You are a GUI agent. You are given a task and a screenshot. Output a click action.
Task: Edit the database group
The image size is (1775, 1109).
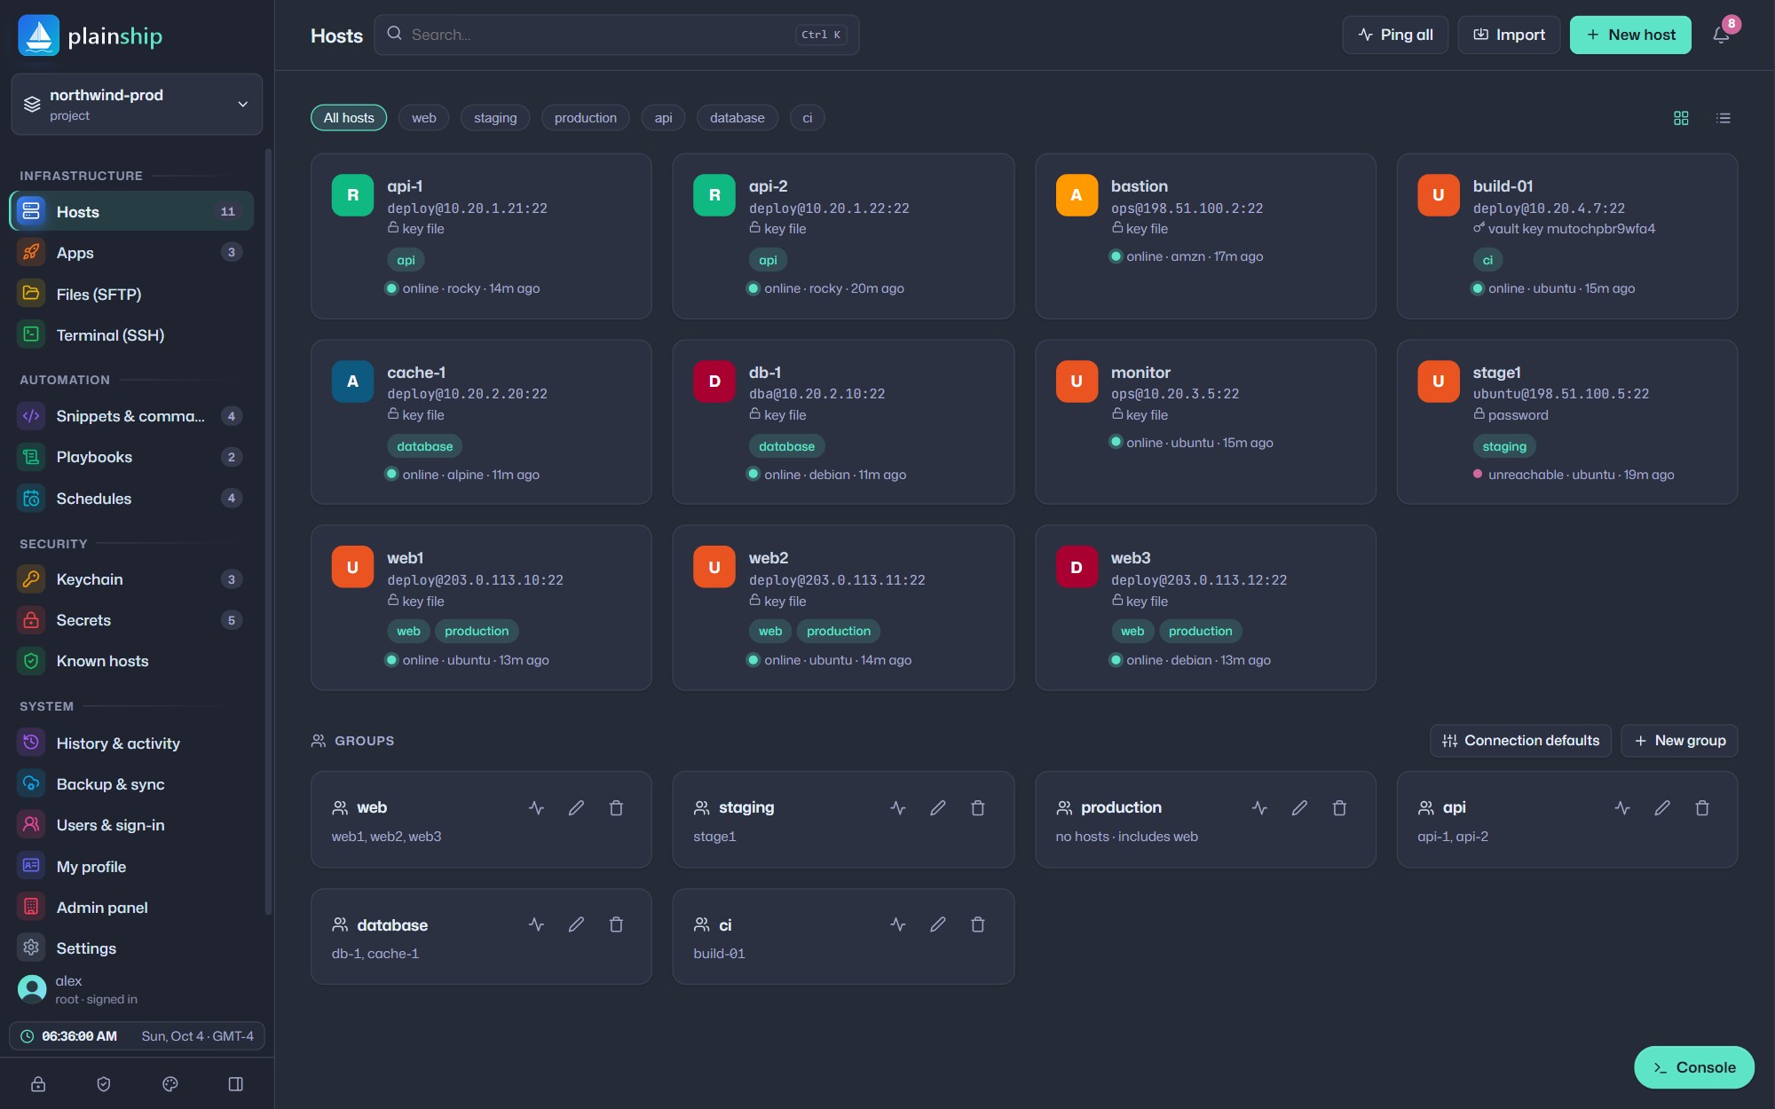[x=576, y=924]
